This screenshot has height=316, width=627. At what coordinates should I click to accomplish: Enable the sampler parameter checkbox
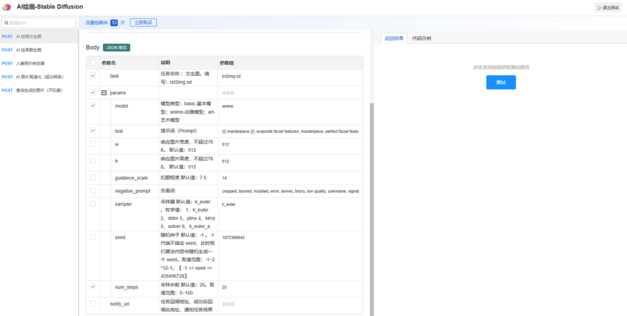(93, 203)
